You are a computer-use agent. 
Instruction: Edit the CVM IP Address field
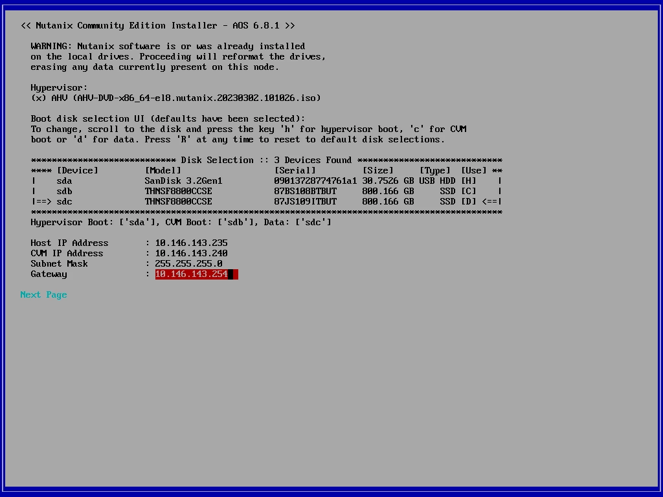[191, 253]
